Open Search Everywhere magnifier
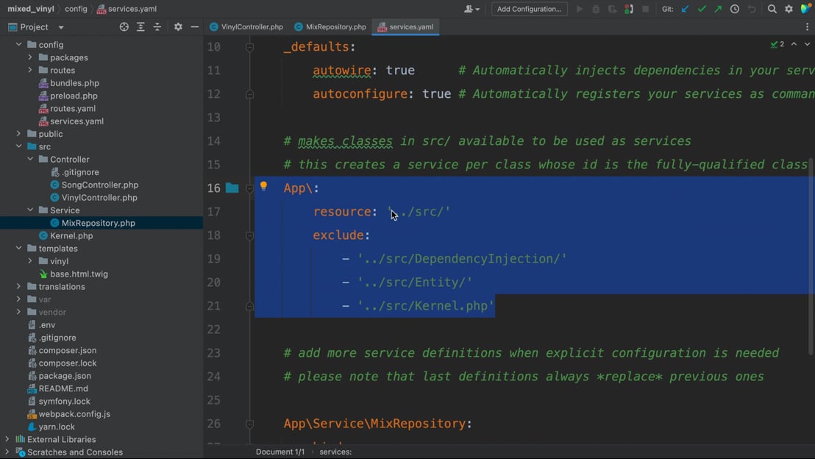This screenshot has height=459, width=815. pos(772,9)
